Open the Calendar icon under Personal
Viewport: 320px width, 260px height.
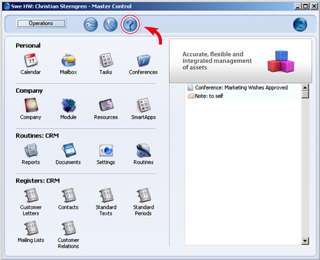tap(31, 61)
